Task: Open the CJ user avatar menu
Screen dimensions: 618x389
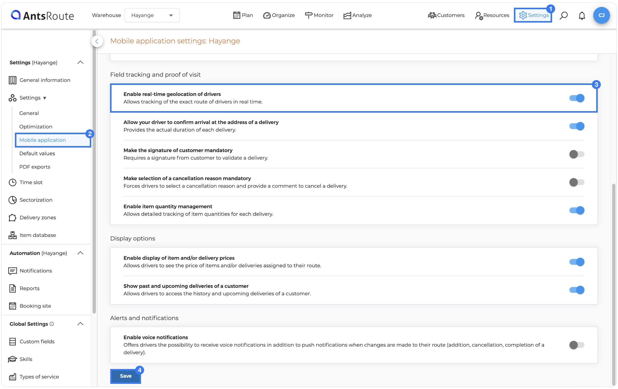Action: tap(601, 15)
